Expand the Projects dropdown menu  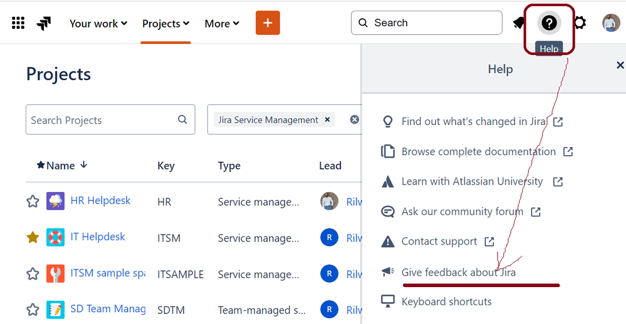(165, 23)
